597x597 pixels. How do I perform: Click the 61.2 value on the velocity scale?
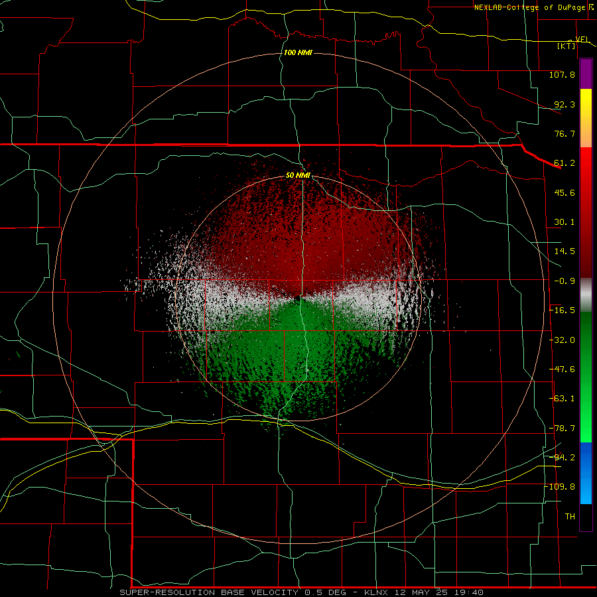click(564, 163)
